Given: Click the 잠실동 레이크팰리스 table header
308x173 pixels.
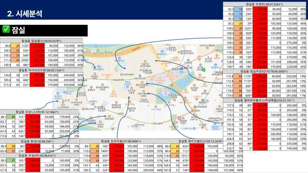Looking at the screenshot, I should (x=201, y=141).
